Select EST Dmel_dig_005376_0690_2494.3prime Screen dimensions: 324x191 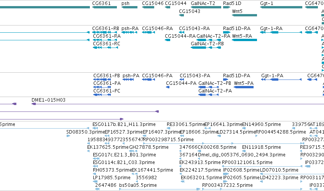tap(199, 159)
